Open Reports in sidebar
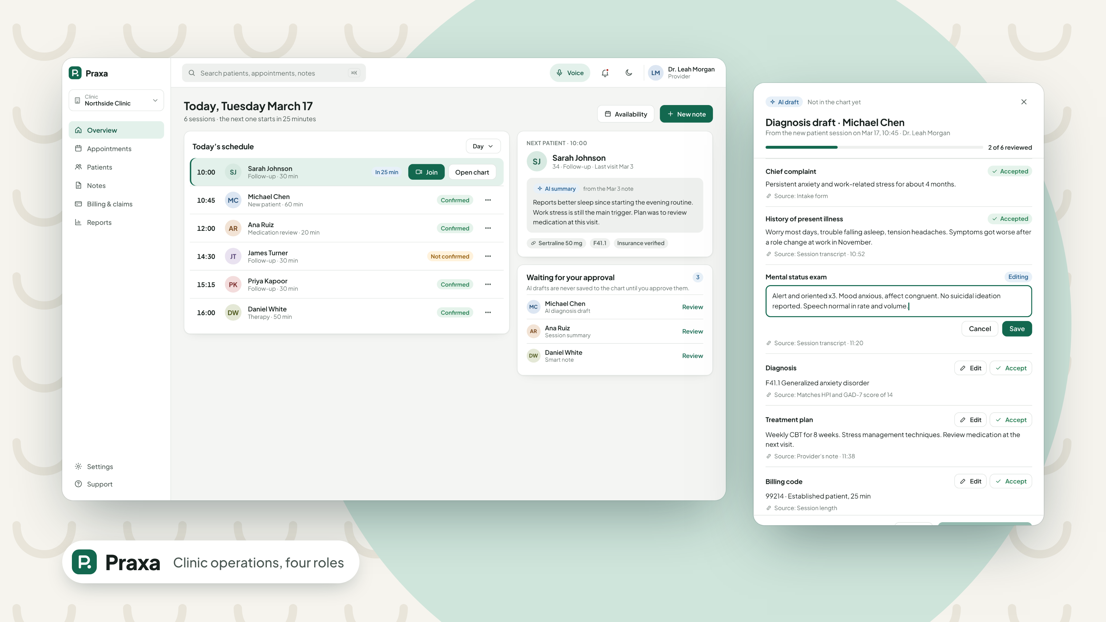 pyautogui.click(x=116, y=222)
